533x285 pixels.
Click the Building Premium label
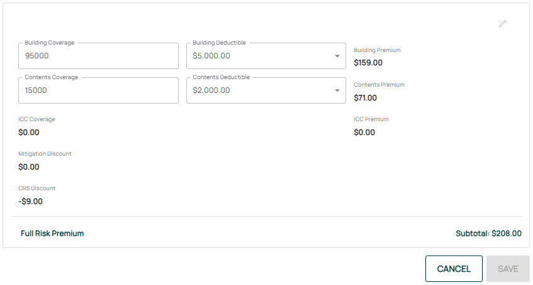coord(377,50)
